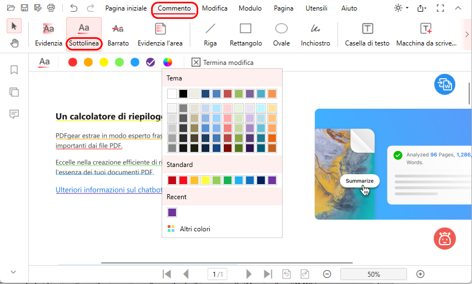This screenshot has height=284, width=472.
Task: Pick black from the Tema colors row
Action: (x=183, y=94)
